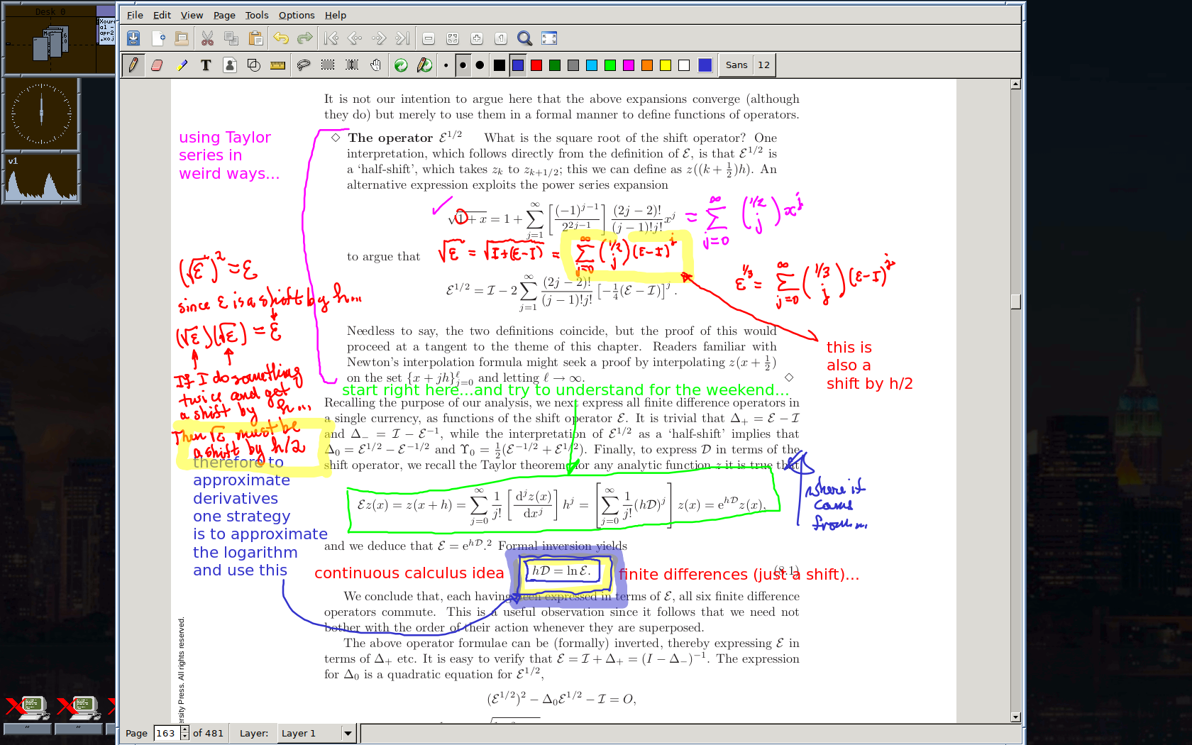Open the magnifier Set Zoom button

coord(524,38)
